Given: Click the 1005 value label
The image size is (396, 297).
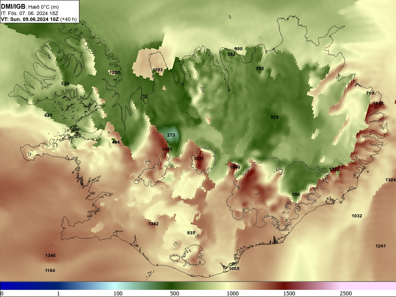Looking at the screenshot, I should point(234,268).
